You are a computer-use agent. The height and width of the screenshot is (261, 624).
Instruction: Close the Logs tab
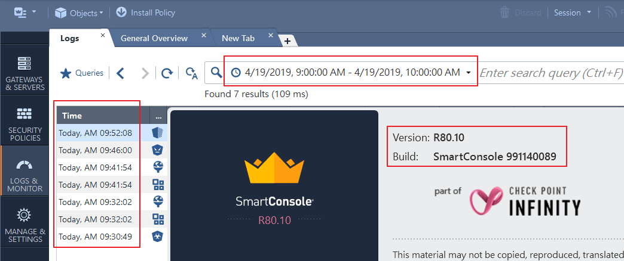tap(103, 35)
